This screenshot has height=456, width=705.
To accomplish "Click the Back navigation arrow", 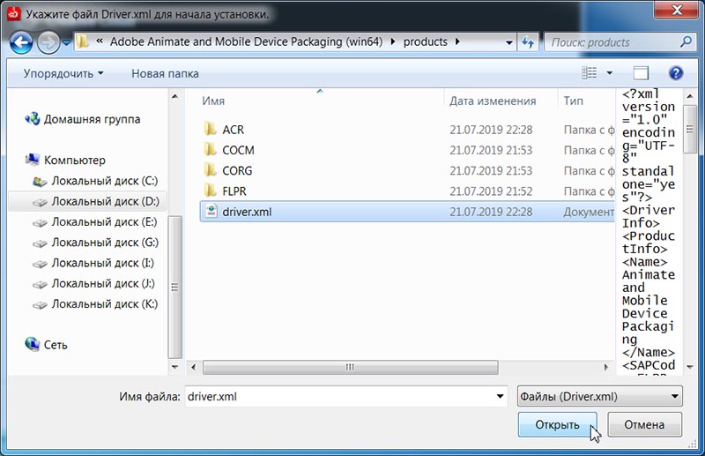I will (x=21, y=42).
